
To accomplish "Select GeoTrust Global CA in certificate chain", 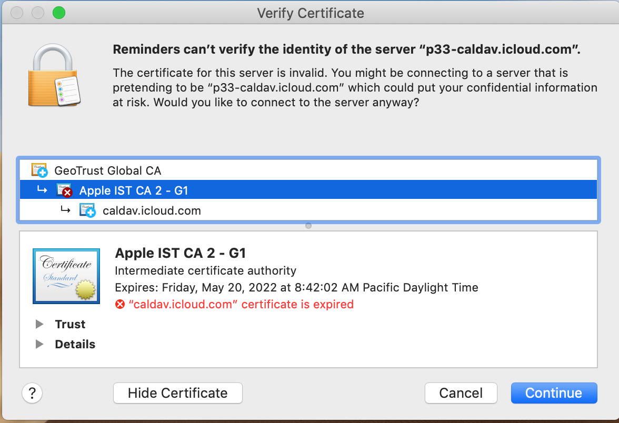I will point(107,170).
